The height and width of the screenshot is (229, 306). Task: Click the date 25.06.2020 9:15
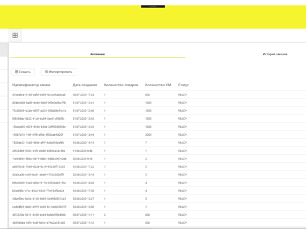pyautogui.click(x=83, y=159)
